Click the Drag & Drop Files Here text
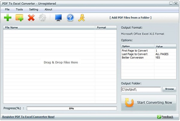 (x=61, y=63)
